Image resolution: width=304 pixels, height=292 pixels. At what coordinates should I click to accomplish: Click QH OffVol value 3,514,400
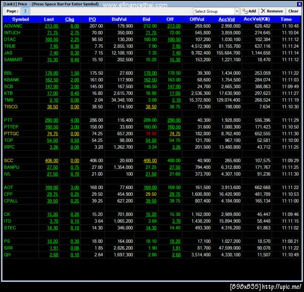coord(201,255)
